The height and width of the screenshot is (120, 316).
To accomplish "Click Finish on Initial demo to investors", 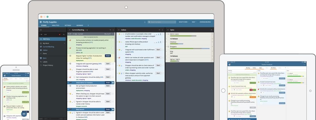I will tap(108, 83).
